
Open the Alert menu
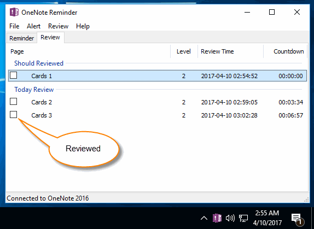(34, 26)
